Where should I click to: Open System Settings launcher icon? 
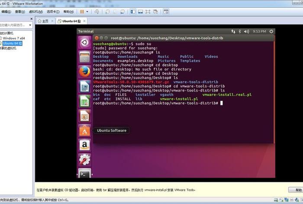[84, 160]
